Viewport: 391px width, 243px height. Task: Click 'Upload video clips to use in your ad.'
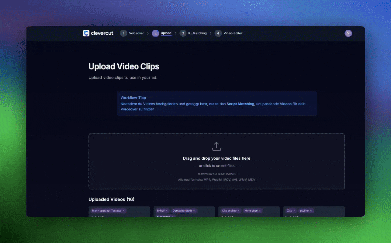123,77
